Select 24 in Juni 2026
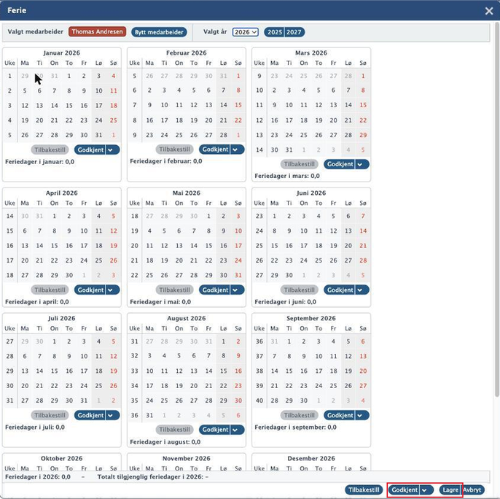Viewport: 500px width, 499px height. click(304, 260)
